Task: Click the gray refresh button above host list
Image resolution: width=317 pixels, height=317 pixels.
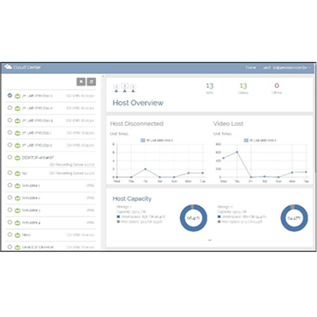Action: pos(91,82)
